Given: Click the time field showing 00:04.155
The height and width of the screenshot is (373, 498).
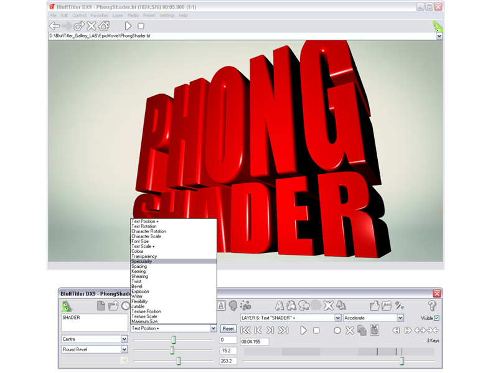Looking at the screenshot, I should click(x=255, y=341).
